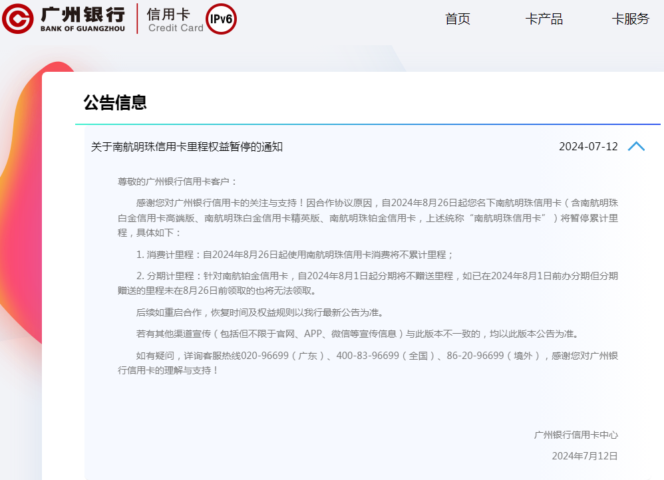This screenshot has height=480, width=664.
Task: Open the 卡产品 menu item
Action: [544, 19]
